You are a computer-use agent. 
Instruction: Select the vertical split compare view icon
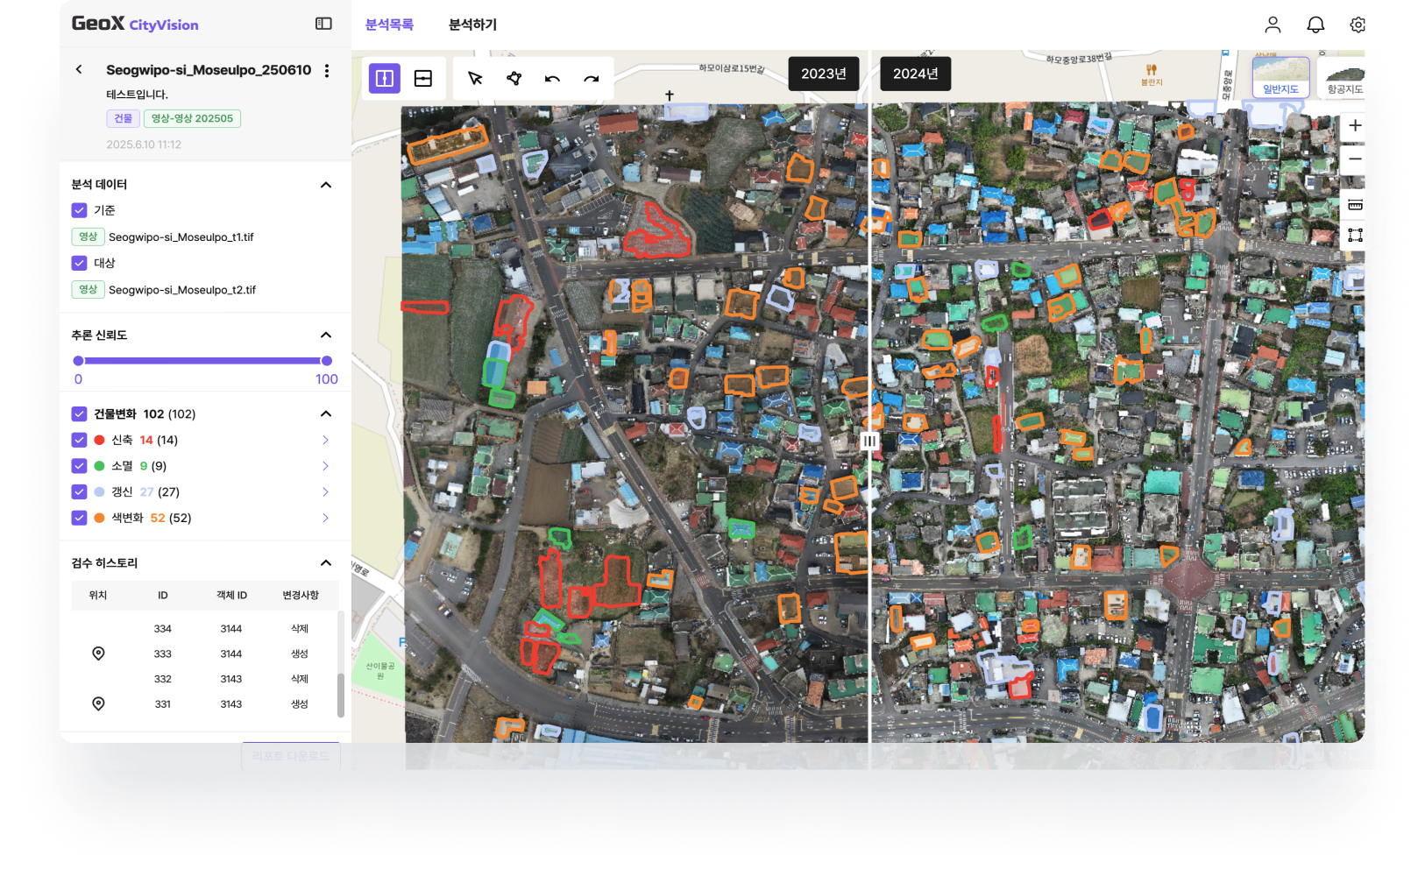pos(384,79)
